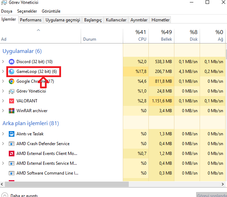Click the Task Manager title bar icon

4,2
